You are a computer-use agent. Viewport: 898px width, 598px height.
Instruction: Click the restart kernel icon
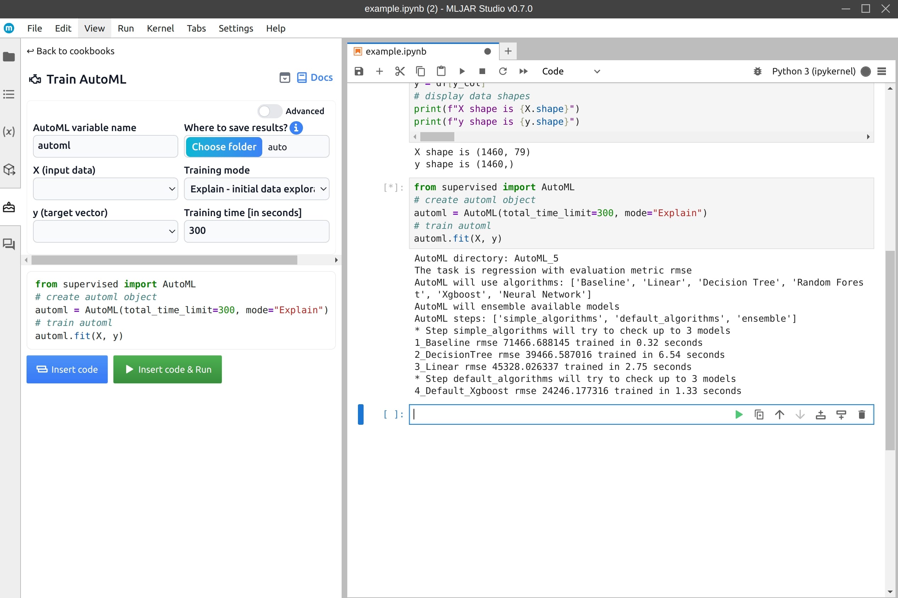coord(504,72)
